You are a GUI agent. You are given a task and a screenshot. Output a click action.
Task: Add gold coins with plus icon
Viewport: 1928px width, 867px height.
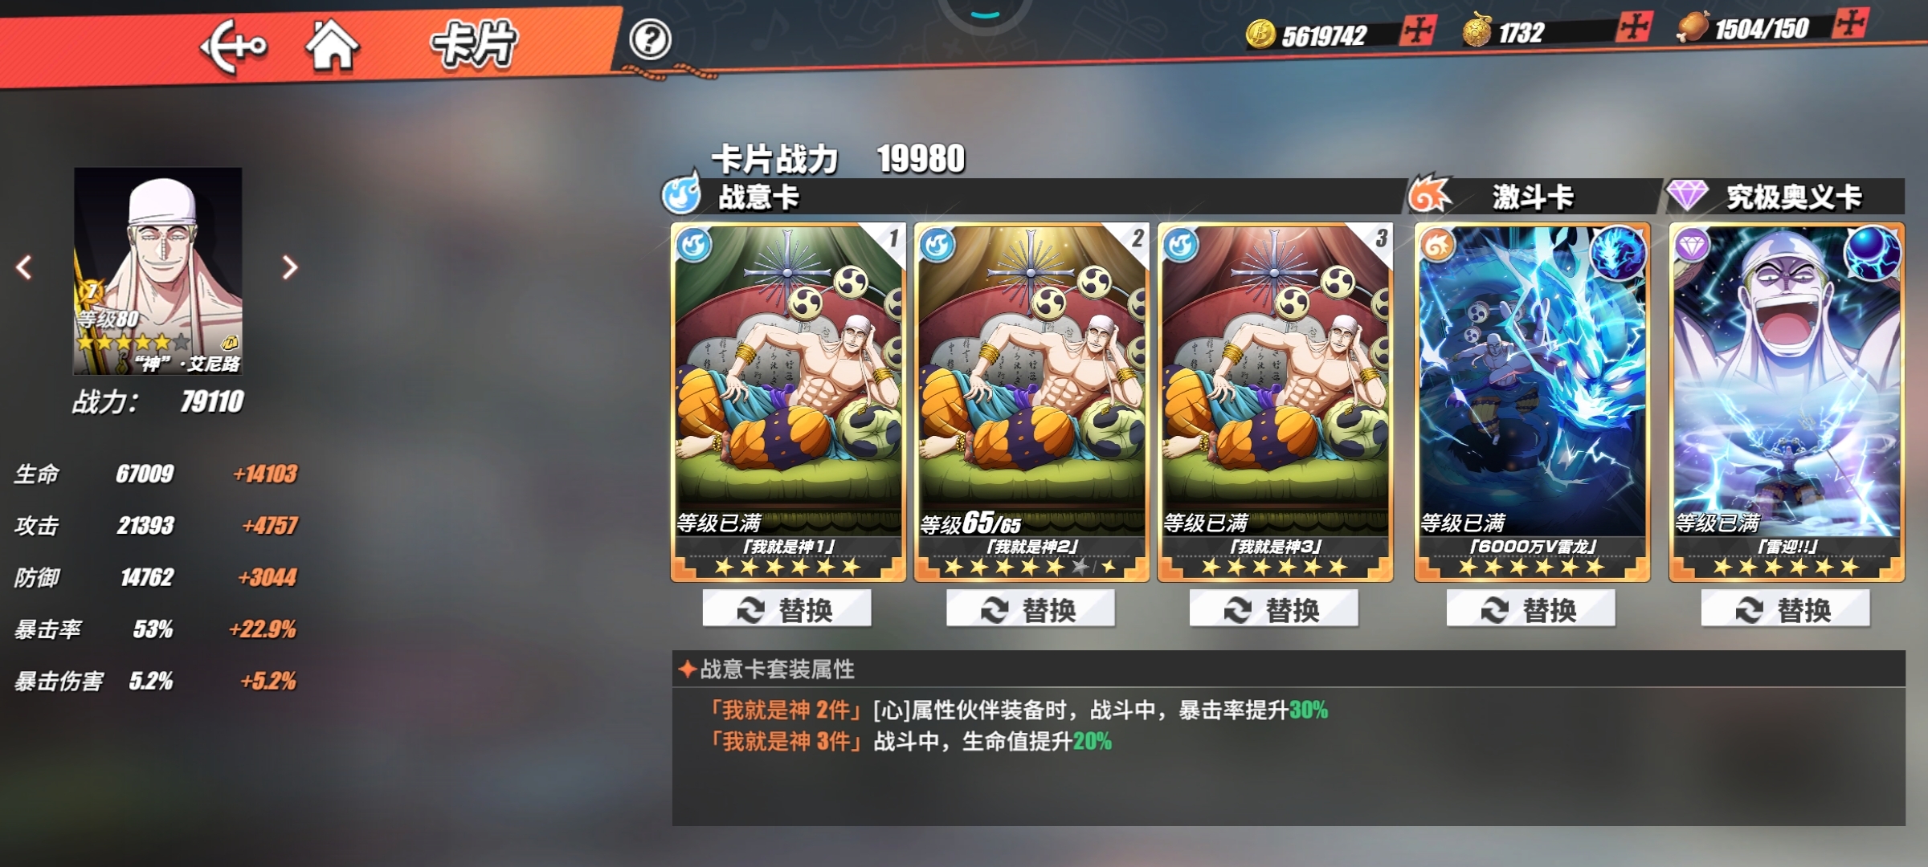pos(1418,31)
